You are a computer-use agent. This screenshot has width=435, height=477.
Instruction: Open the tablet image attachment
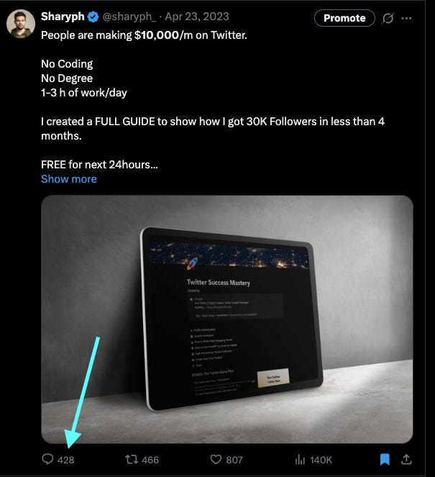click(226, 319)
